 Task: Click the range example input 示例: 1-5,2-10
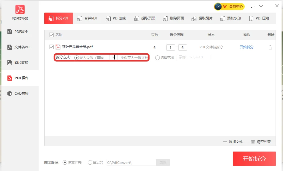[194, 57]
